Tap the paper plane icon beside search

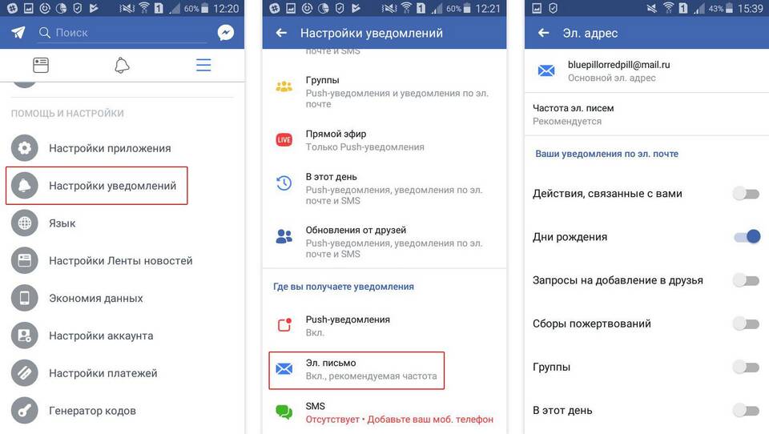18,32
